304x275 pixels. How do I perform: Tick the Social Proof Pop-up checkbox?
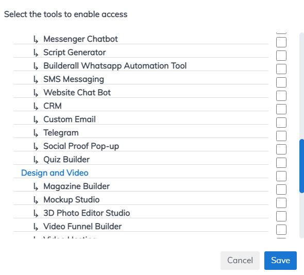click(x=281, y=149)
